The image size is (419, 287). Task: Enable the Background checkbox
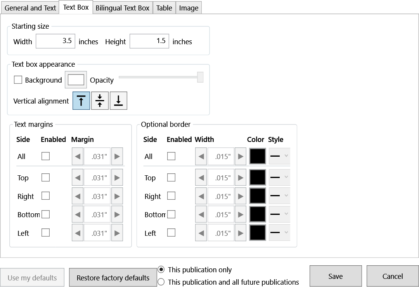[18, 80]
